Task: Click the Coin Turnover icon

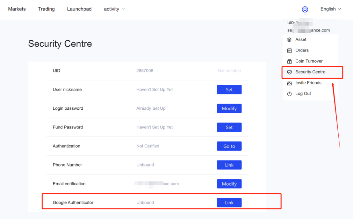Action: point(289,61)
